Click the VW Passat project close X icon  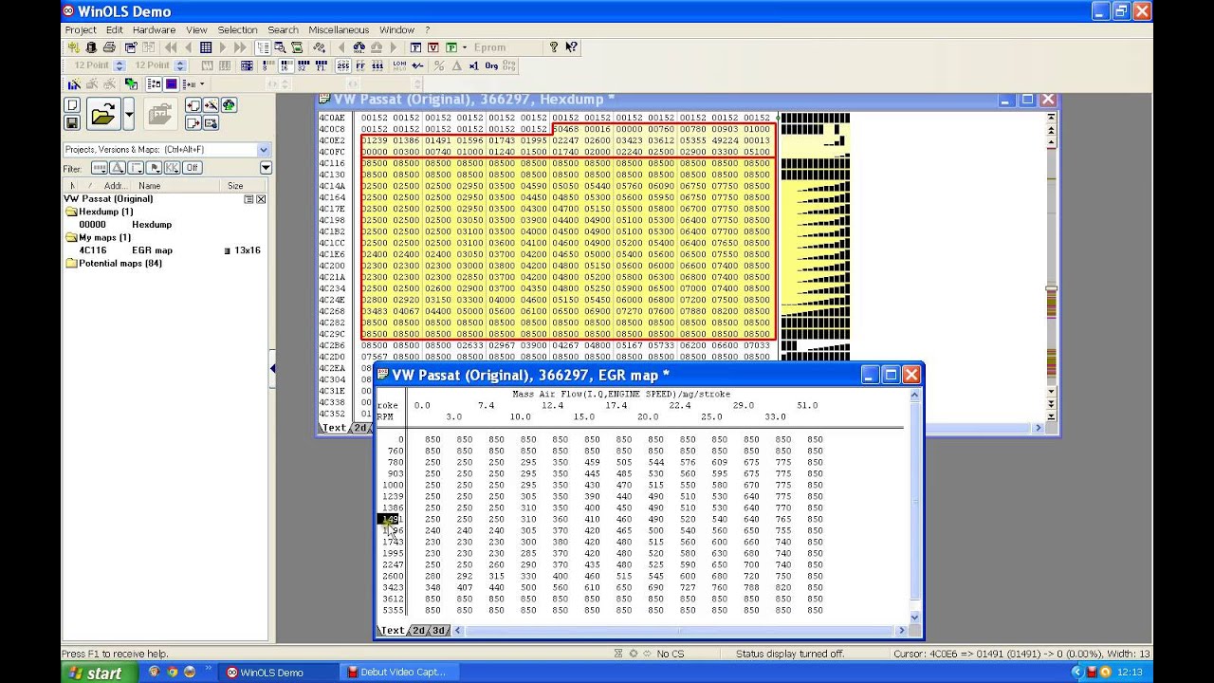click(261, 199)
